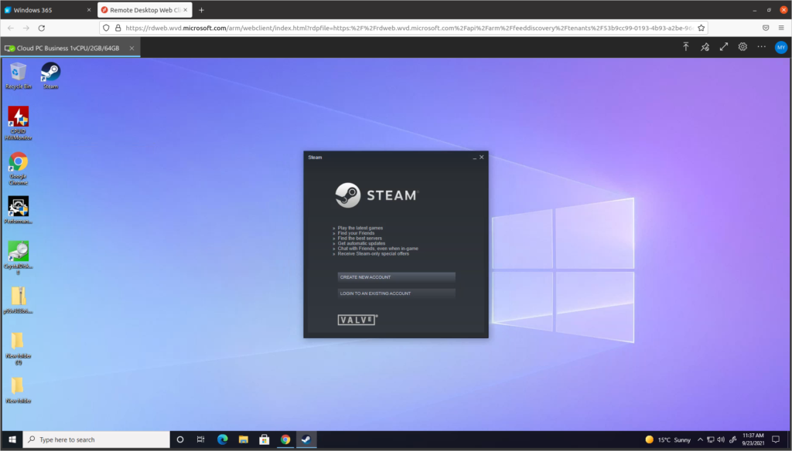Open Google Chrome from the taskbar
This screenshot has height=451, width=792.
[285, 439]
